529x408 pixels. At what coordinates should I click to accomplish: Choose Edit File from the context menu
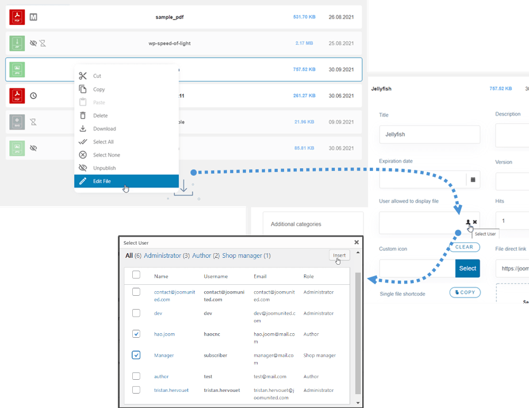point(126,181)
